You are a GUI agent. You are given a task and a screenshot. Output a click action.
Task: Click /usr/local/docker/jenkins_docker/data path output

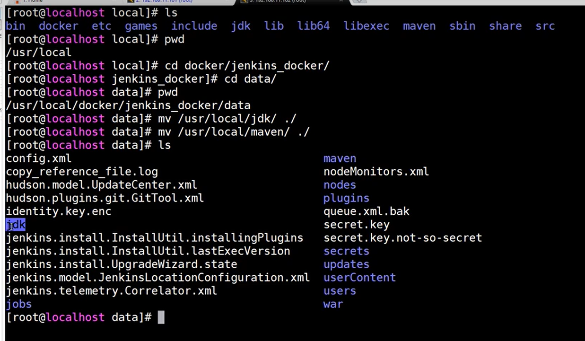tap(128, 105)
